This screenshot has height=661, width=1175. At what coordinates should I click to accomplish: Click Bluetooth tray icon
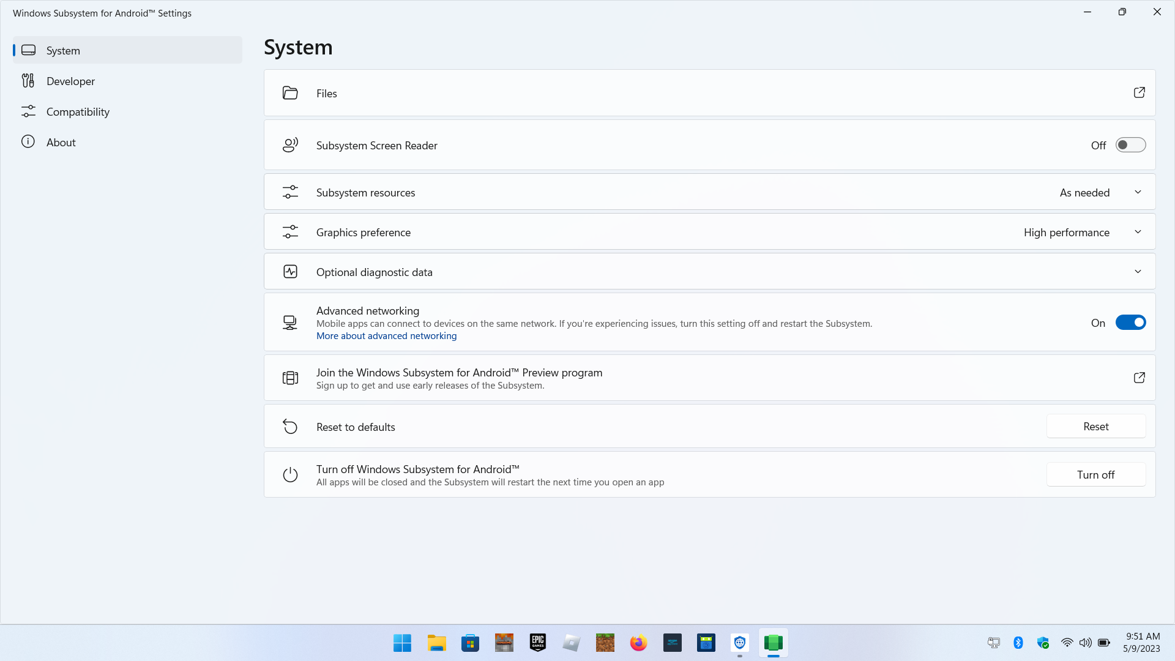(1018, 643)
